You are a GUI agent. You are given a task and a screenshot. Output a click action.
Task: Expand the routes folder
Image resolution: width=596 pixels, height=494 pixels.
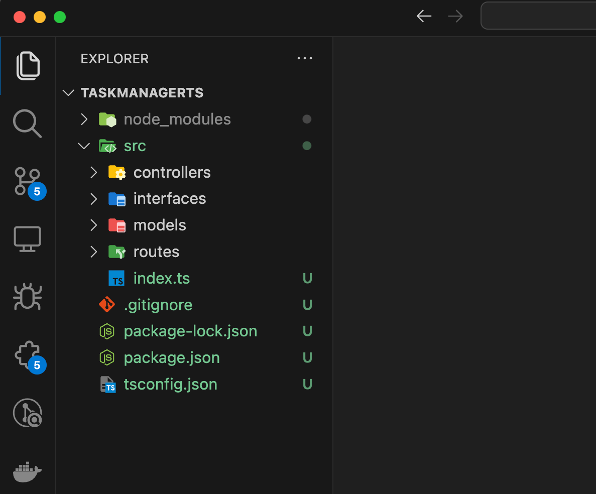point(93,252)
